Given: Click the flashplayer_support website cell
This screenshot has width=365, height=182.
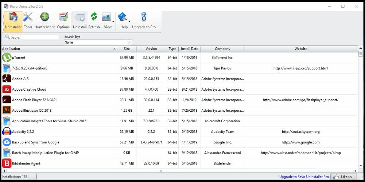Looking at the screenshot, I should pyautogui.click(x=301, y=100).
